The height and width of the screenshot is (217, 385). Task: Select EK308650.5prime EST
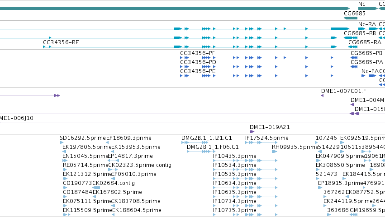click(340, 165)
